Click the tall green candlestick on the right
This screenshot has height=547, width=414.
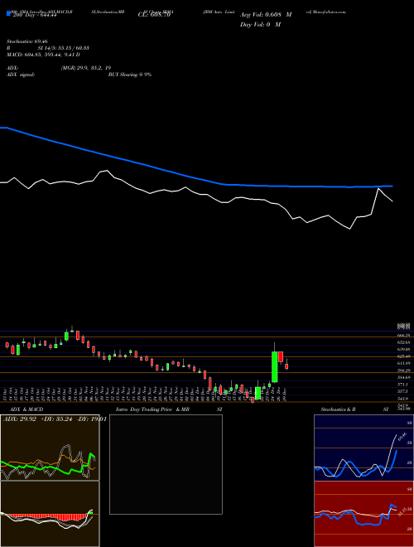275,366
